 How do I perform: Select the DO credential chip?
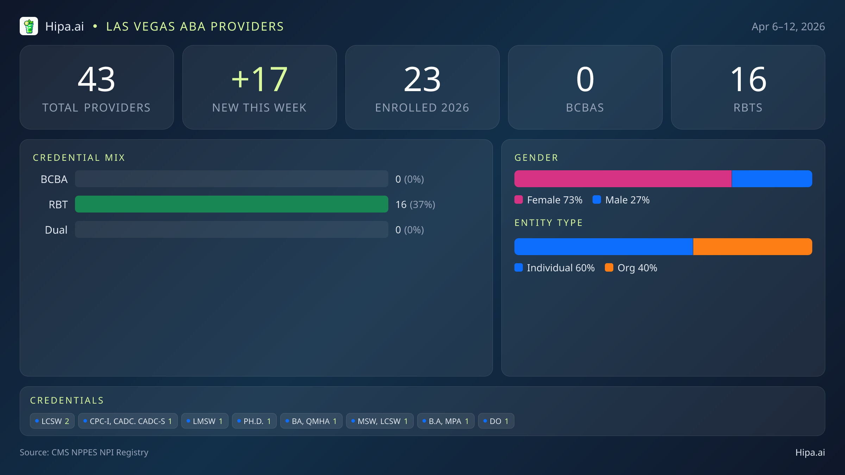[x=496, y=421]
